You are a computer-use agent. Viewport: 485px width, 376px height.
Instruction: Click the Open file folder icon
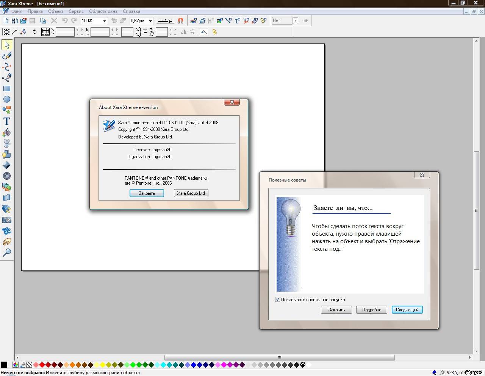[x=23, y=20]
